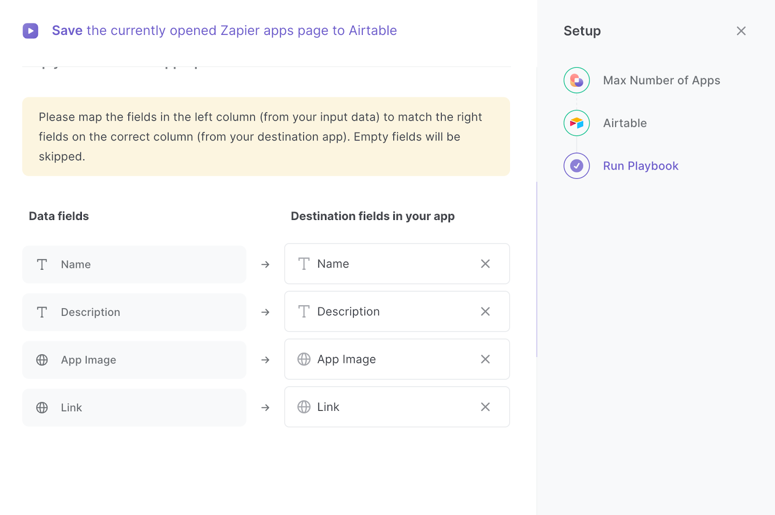Clear the Link destination field mapping
The width and height of the screenshot is (775, 515).
pyautogui.click(x=485, y=407)
